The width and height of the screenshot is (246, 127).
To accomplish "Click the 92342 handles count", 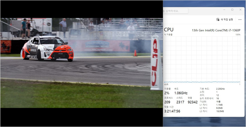I will coord(193,102).
